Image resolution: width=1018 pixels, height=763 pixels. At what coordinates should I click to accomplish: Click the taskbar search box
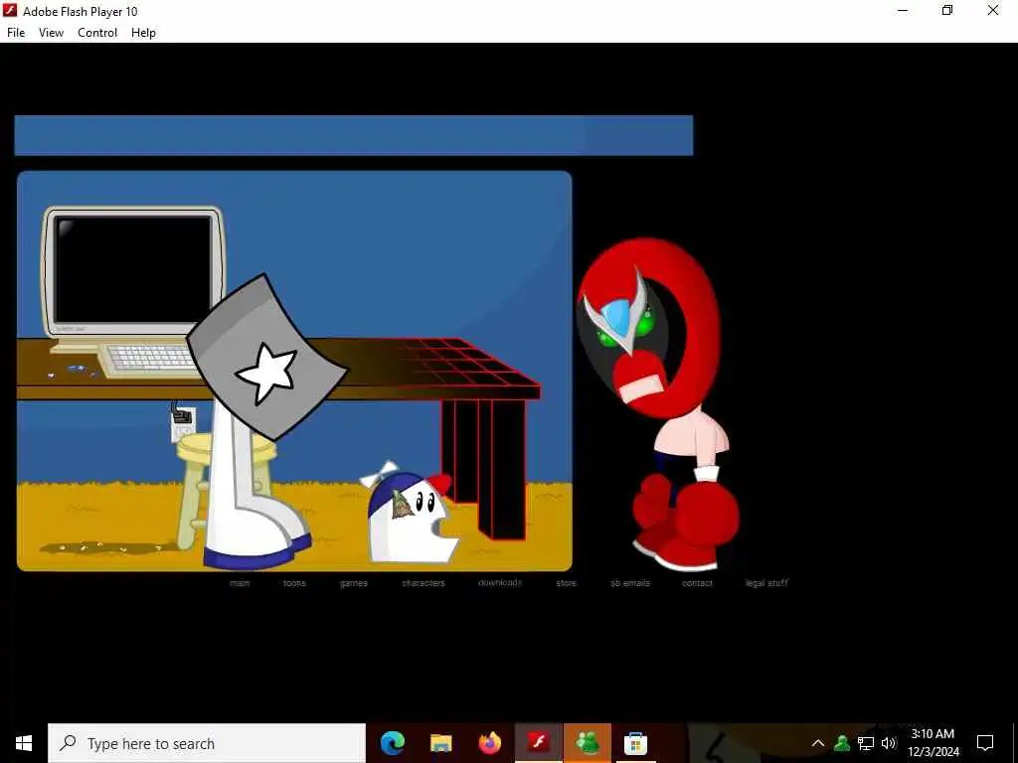click(207, 743)
